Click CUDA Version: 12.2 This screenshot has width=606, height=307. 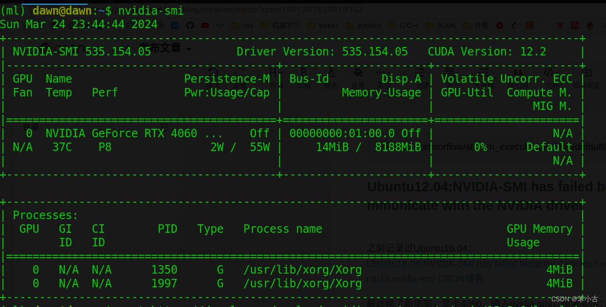point(487,52)
